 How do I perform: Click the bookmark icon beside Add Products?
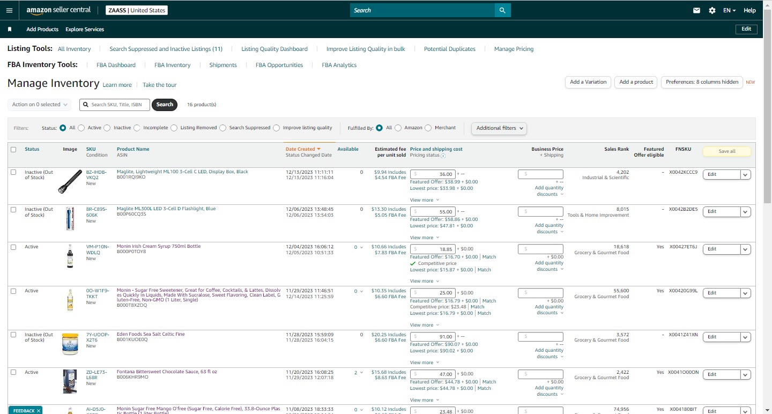pyautogui.click(x=10, y=29)
